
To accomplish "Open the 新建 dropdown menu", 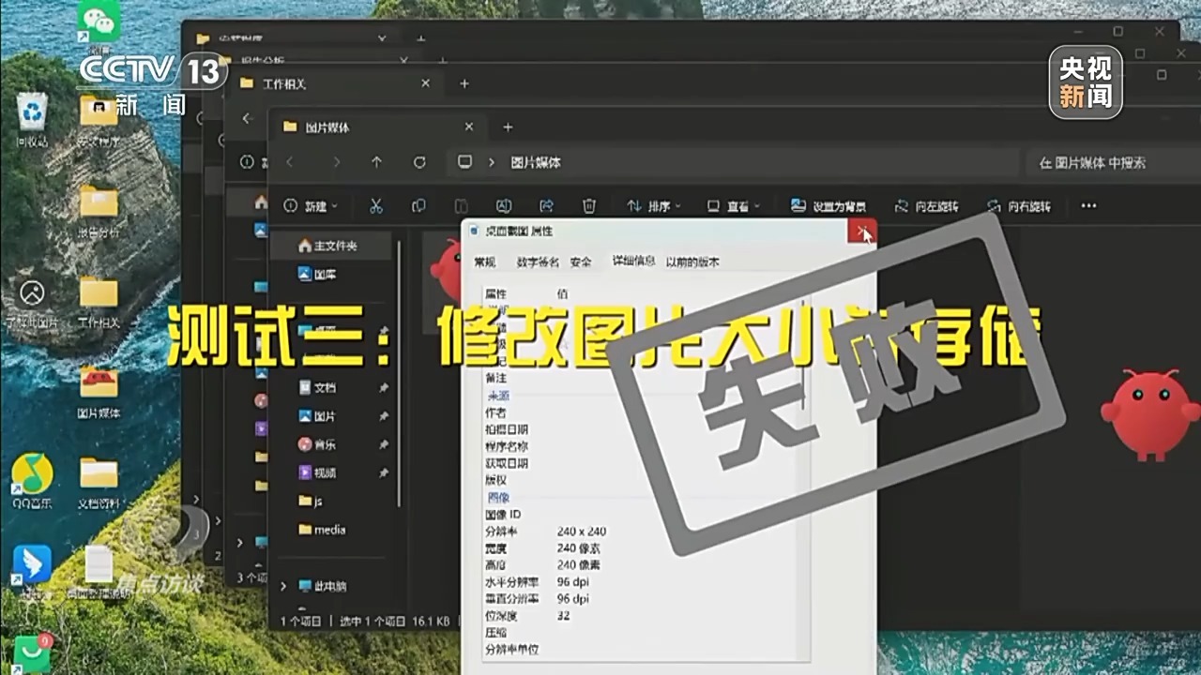I will 311,206.
